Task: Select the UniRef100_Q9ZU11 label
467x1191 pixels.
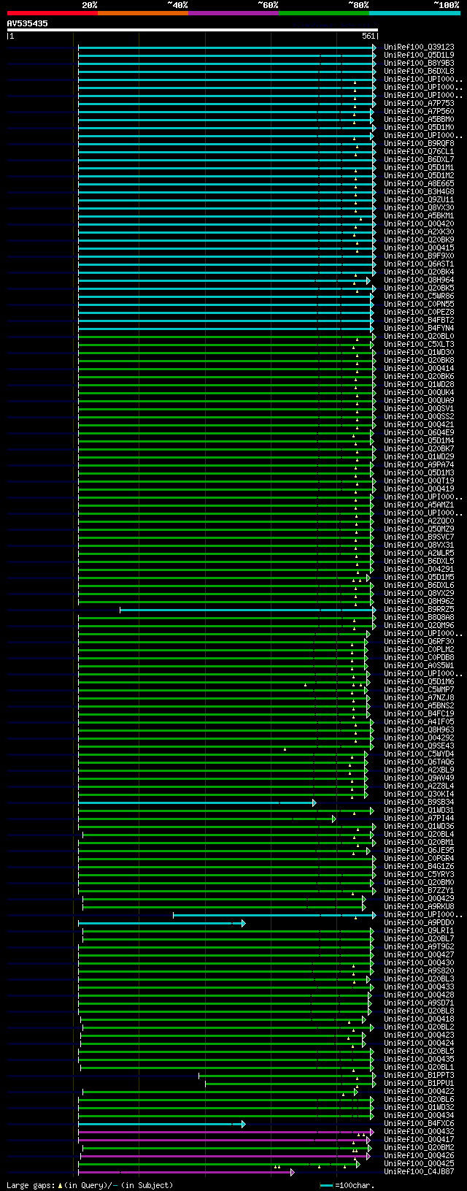Action: click(x=419, y=200)
